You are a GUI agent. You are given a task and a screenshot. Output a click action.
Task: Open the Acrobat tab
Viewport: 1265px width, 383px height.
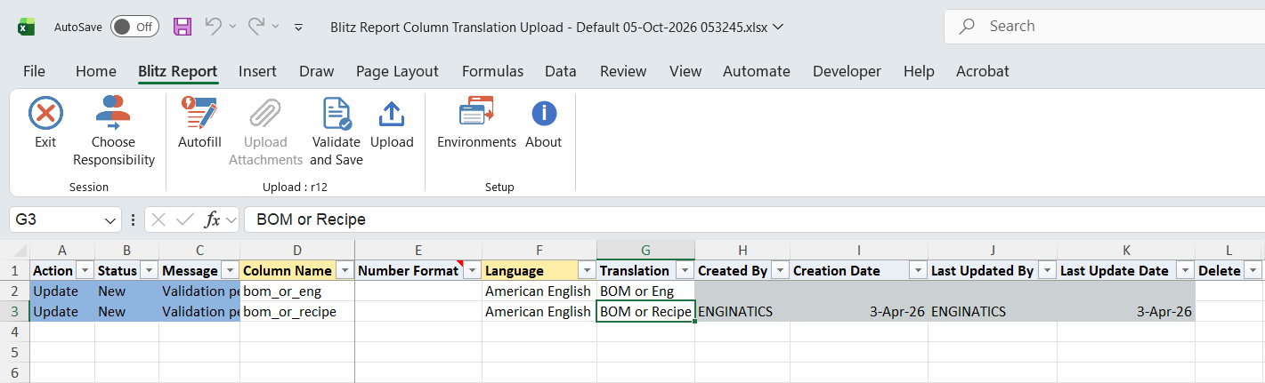point(983,71)
